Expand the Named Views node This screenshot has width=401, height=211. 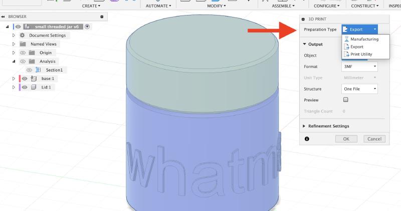click(14, 44)
